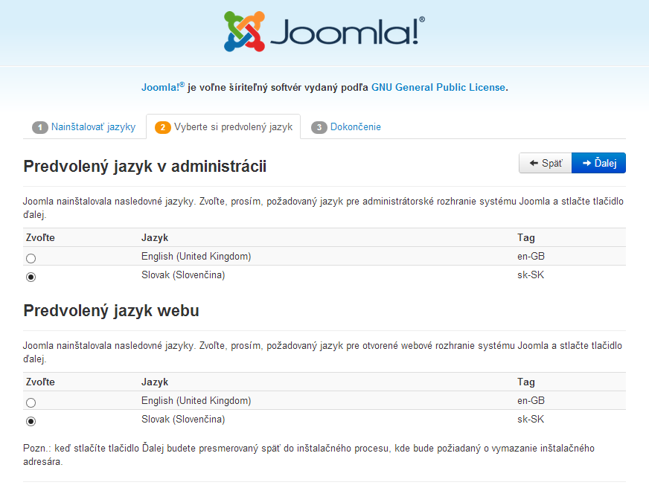Click en-GB tag in website table

coord(531,401)
